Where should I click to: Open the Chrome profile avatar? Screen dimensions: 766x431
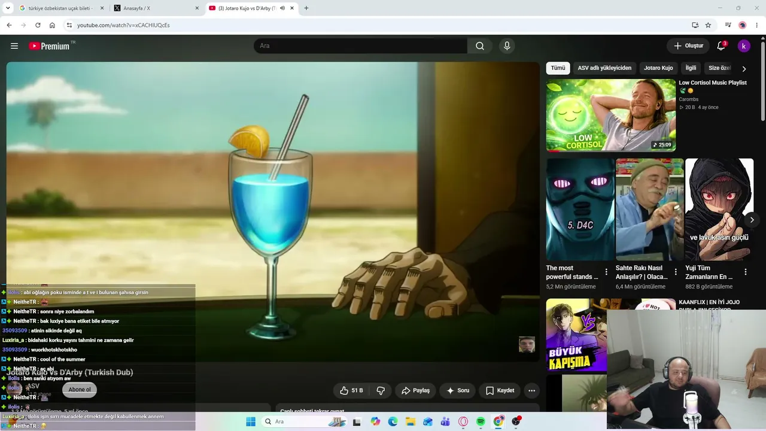click(x=742, y=25)
